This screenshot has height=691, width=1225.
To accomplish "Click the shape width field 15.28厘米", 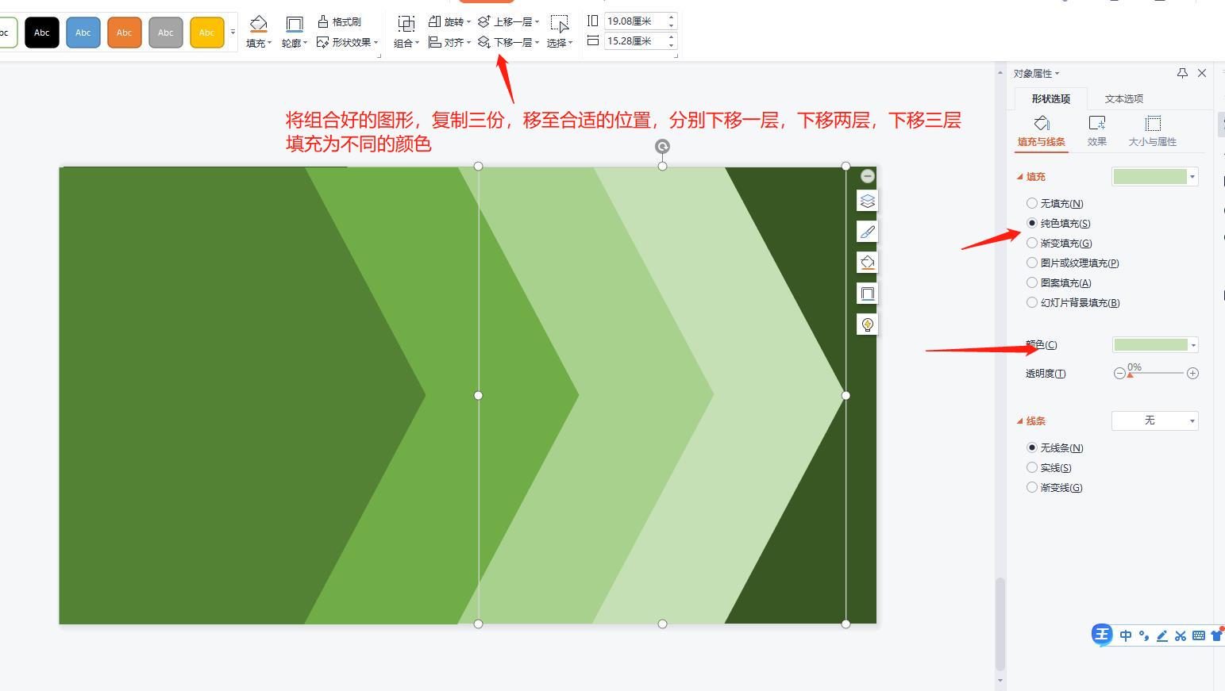I will [x=635, y=41].
